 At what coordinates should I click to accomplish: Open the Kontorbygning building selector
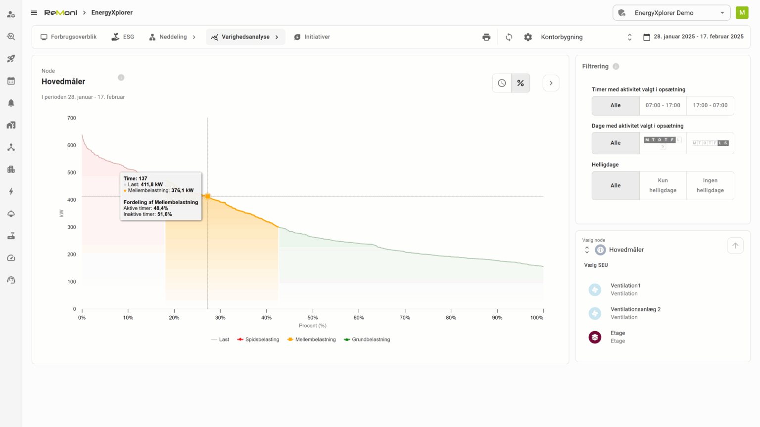(586, 37)
